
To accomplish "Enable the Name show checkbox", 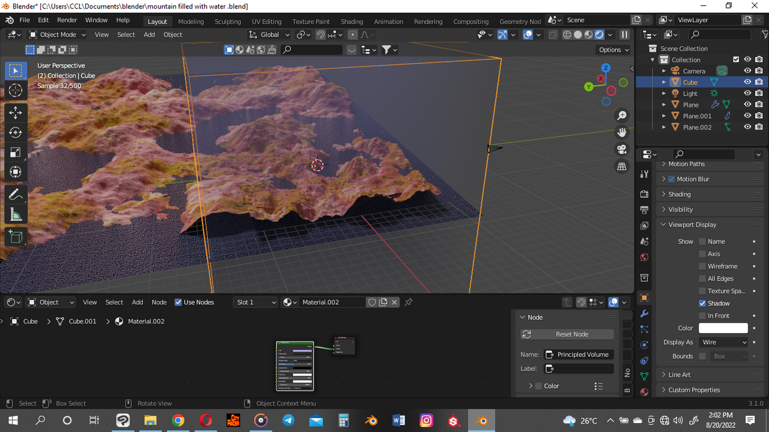I will [x=702, y=241].
